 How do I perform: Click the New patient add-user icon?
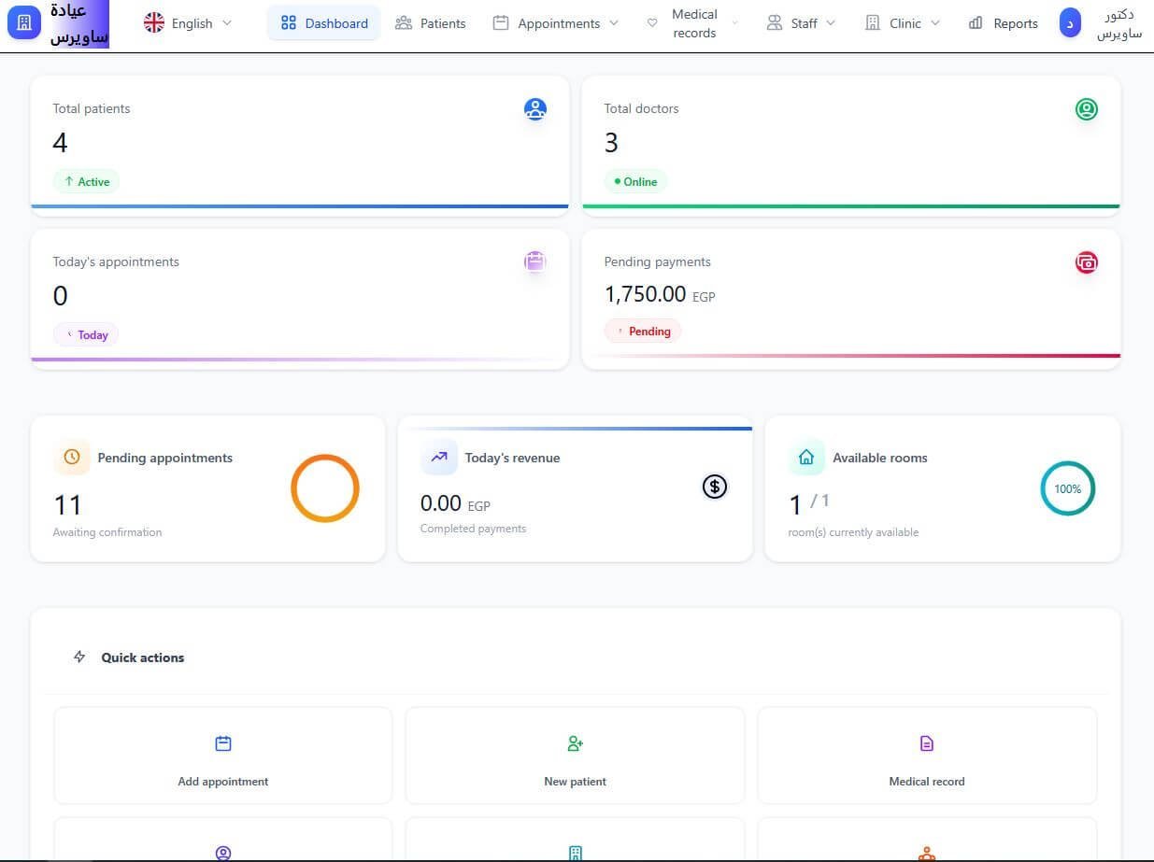(576, 743)
